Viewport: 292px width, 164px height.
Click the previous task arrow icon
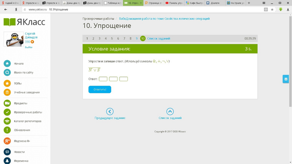pyautogui.click(x=110, y=112)
